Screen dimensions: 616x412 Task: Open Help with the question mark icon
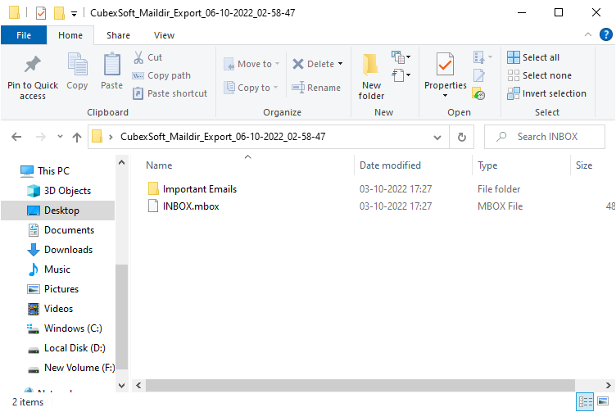[x=606, y=34]
